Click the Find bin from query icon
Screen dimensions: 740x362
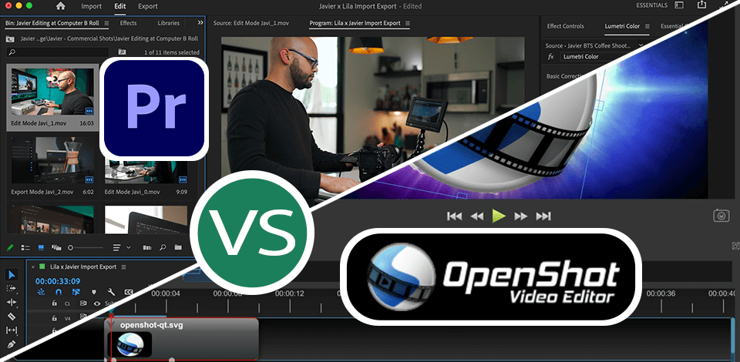coord(122,52)
